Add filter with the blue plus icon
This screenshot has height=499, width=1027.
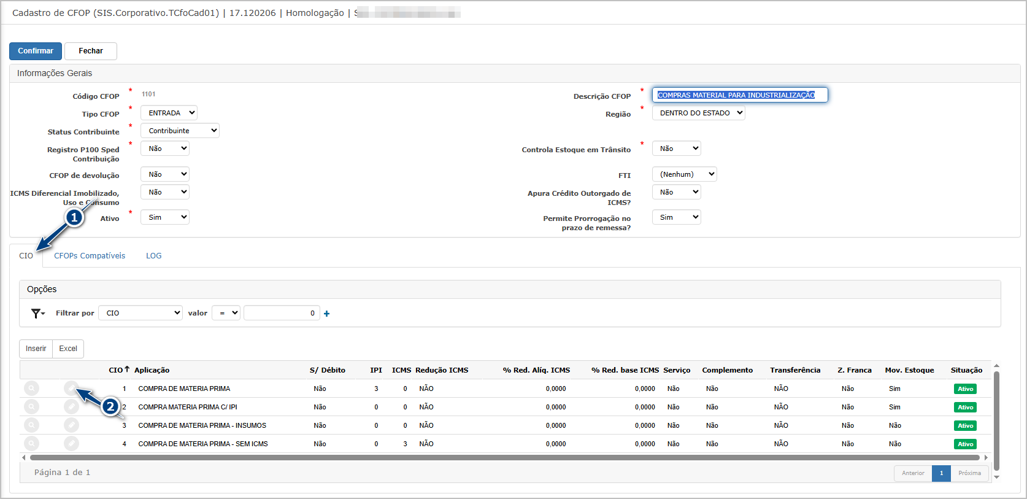point(326,314)
